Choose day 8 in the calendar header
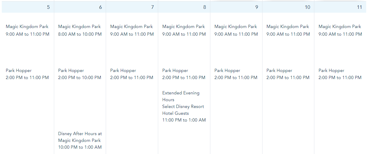The height and width of the screenshot is (154, 370). pyautogui.click(x=204, y=7)
